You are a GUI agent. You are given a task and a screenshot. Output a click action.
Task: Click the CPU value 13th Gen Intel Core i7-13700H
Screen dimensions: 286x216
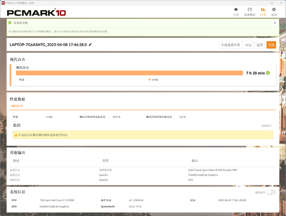tap(57, 200)
